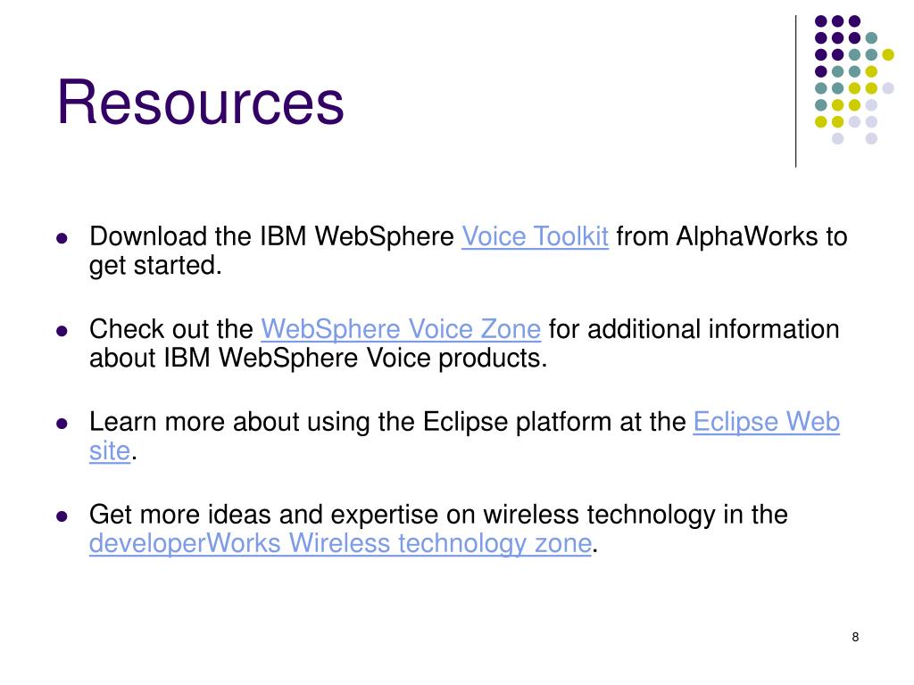Click the text 'about IBM WebSphere Voice products.'

point(319,359)
